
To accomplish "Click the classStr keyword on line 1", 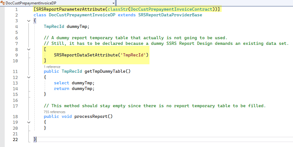I will pyautogui.click(x=118, y=9).
